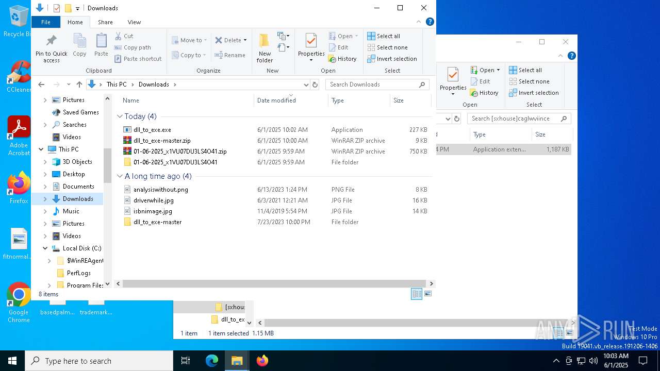The image size is (660, 371).
Task: Click Invert selection in Downloads ribbon
Action: [x=392, y=59]
